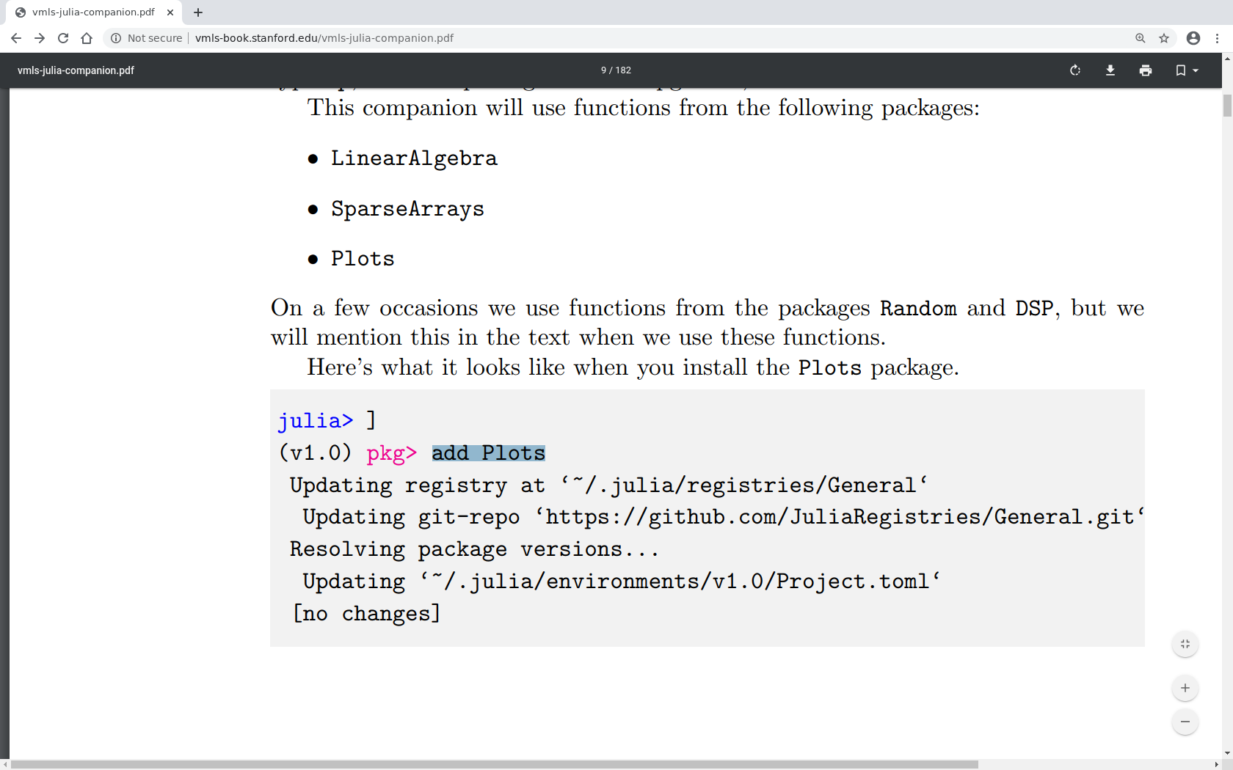
Task: Bookmark this page with the star
Action: [x=1164, y=38]
